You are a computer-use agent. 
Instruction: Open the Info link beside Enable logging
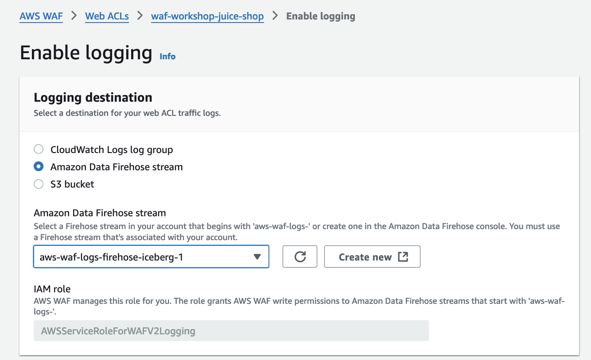tap(167, 56)
